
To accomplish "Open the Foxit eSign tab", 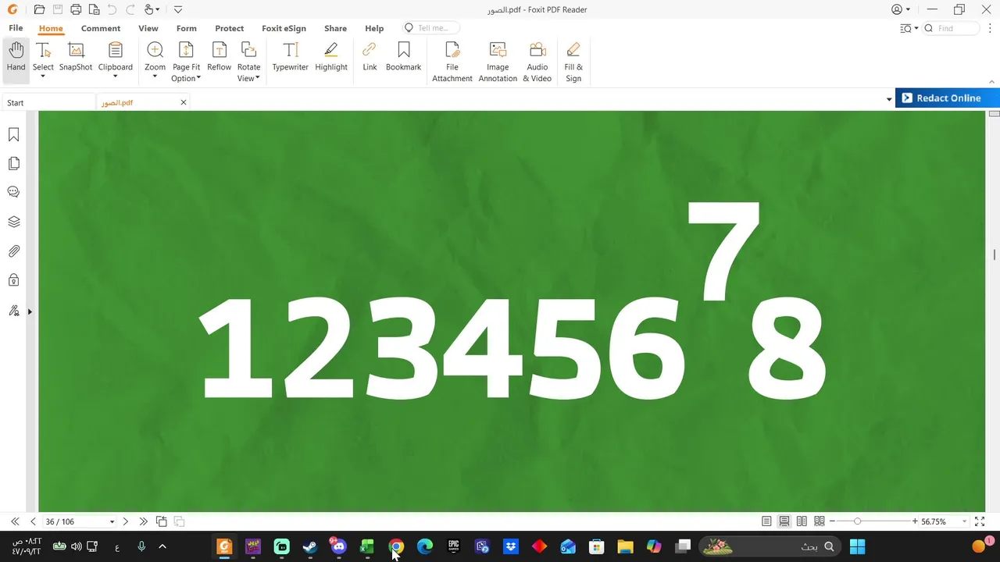I will [x=284, y=28].
